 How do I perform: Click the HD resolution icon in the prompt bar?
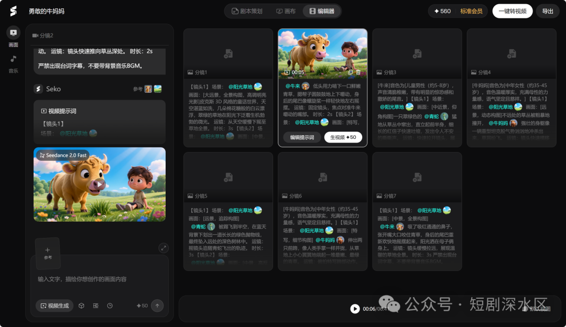click(96, 306)
